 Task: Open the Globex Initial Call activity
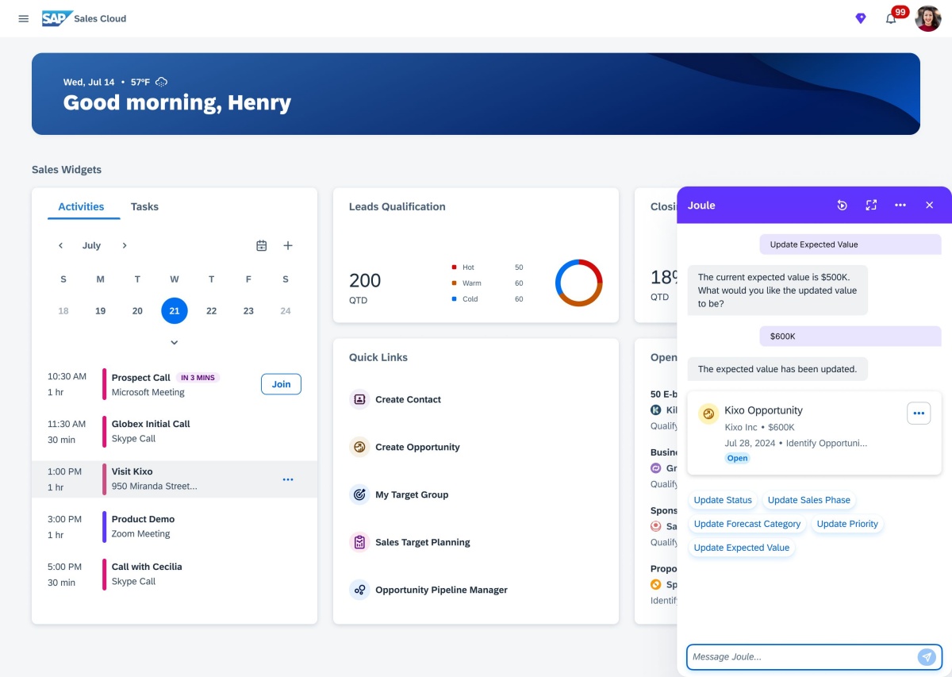pos(175,432)
